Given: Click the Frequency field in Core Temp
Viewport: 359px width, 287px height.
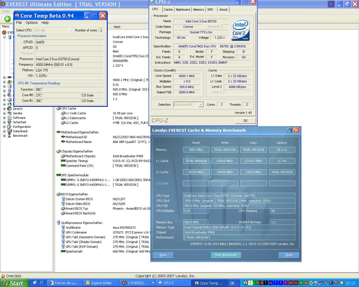Looking at the screenshot, I should pos(69,64).
